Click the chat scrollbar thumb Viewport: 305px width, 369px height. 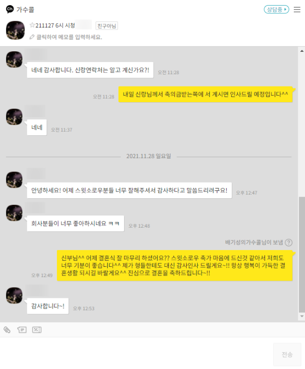point(302,254)
